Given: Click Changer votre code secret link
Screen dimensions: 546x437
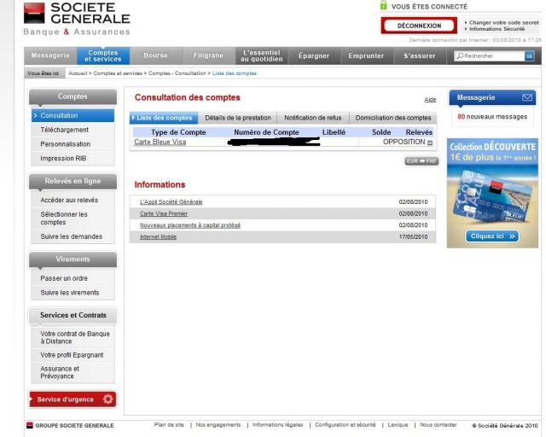Looking at the screenshot, I should tap(503, 22).
